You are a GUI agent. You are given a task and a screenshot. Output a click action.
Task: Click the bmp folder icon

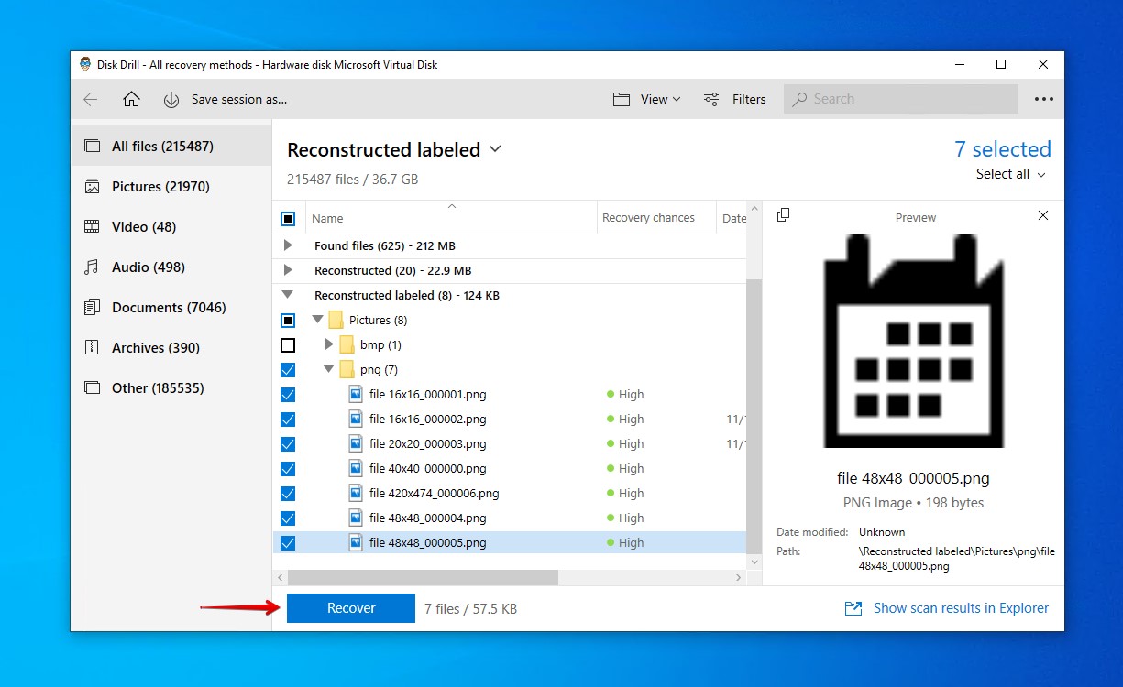point(347,344)
